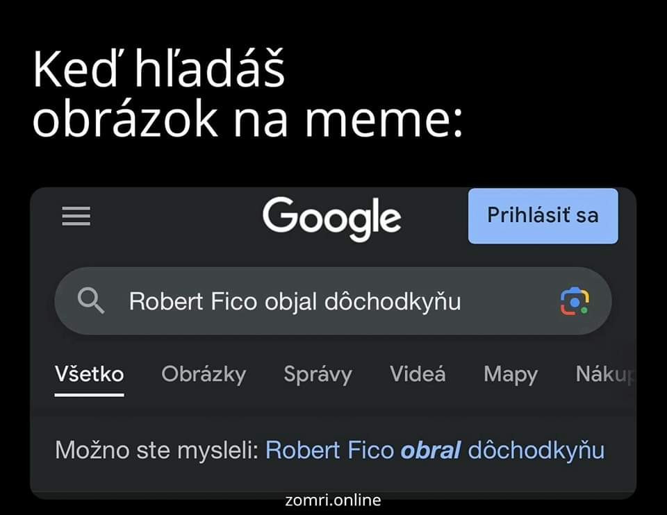Screen dimensions: 667x515
Task: Select the partially visible Nákupy tab
Action: pos(605,374)
